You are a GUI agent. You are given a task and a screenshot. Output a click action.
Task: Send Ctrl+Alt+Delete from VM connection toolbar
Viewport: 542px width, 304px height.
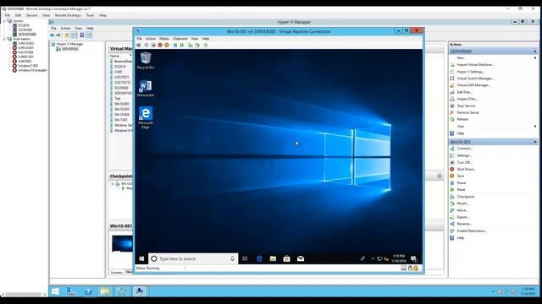pos(139,45)
